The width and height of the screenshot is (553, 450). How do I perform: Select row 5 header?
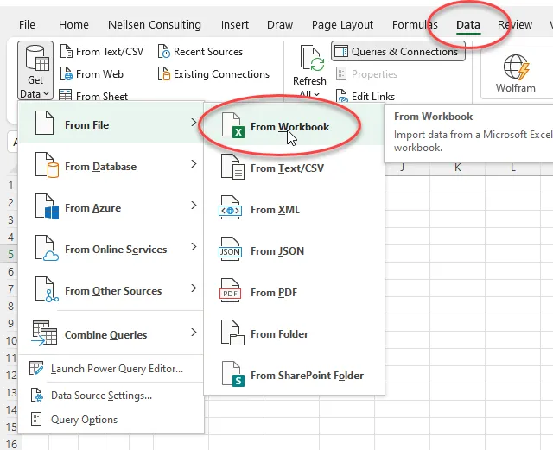tap(10, 254)
